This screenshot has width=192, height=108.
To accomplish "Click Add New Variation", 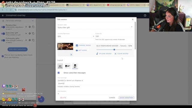I will pos(17,49).
